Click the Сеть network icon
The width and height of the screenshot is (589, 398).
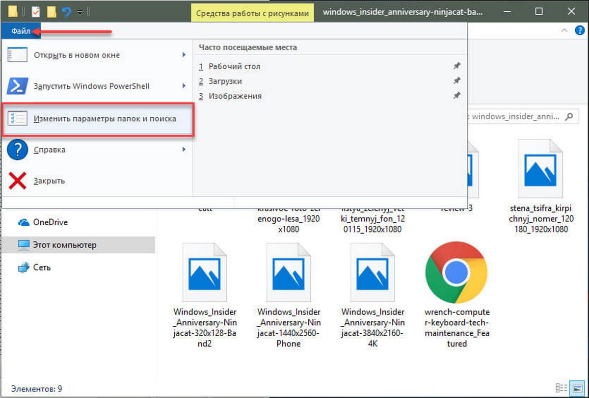[24, 267]
